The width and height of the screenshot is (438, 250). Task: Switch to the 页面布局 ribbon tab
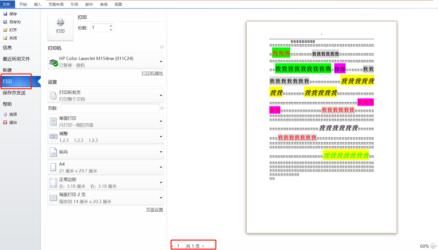click(x=56, y=5)
